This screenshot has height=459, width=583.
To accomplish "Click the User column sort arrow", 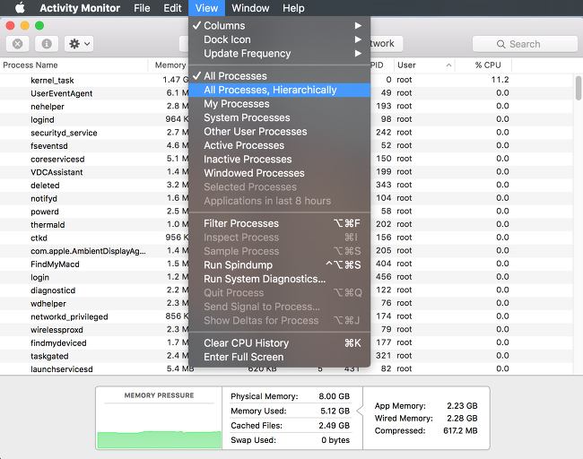I will click(x=448, y=65).
